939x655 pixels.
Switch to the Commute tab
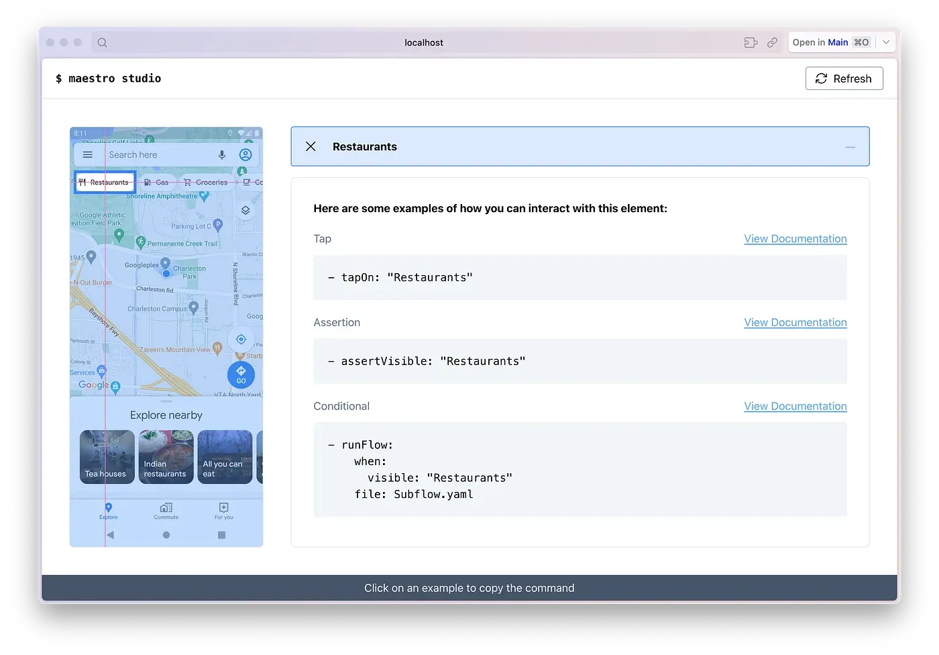(166, 511)
